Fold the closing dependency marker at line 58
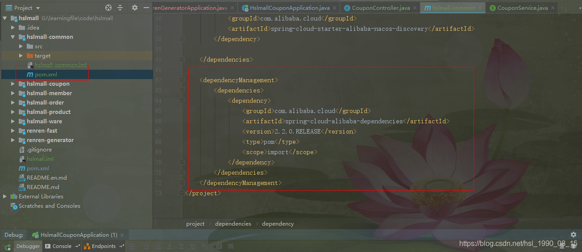Image resolution: width=582 pixels, height=252 pixels. pos(182,39)
